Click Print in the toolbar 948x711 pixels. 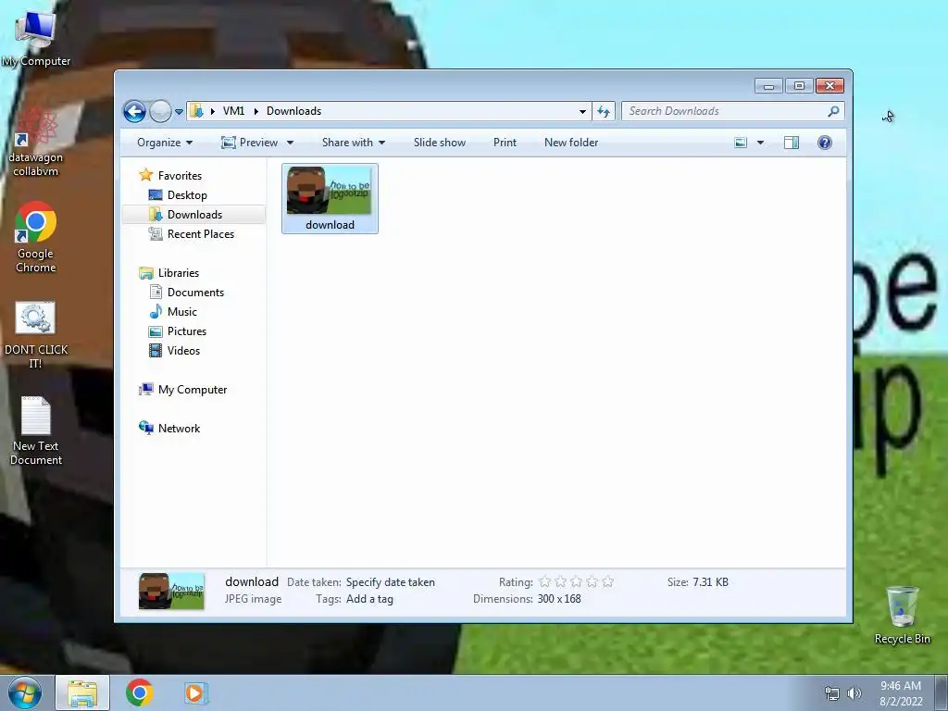505,143
